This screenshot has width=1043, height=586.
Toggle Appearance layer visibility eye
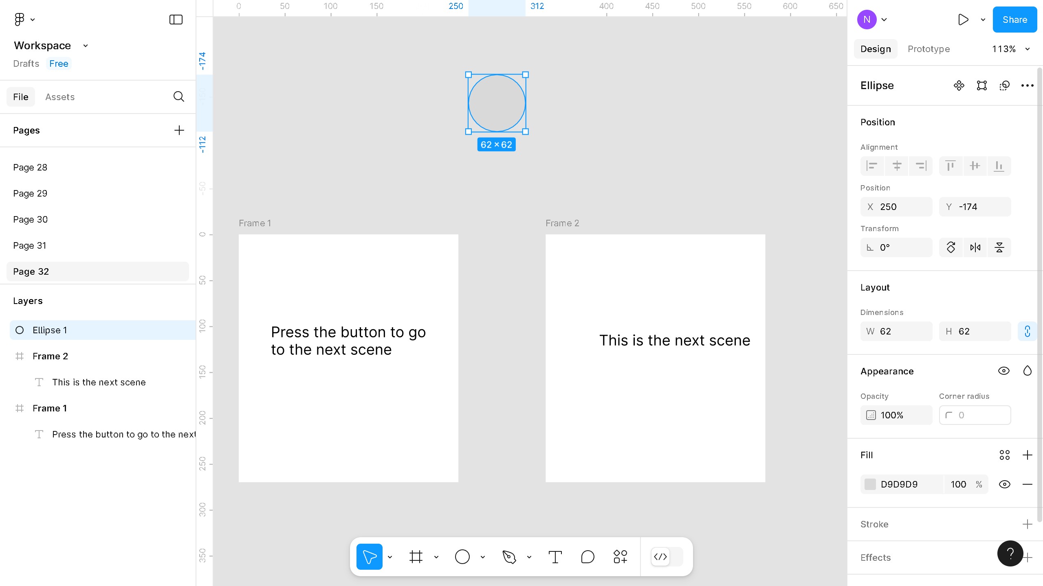pyautogui.click(x=1003, y=371)
